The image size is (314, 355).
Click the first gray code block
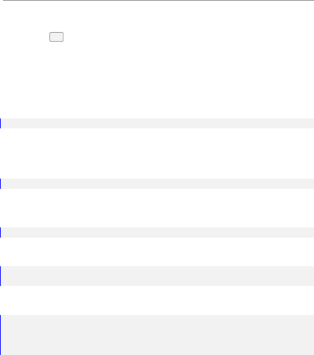tap(157, 123)
